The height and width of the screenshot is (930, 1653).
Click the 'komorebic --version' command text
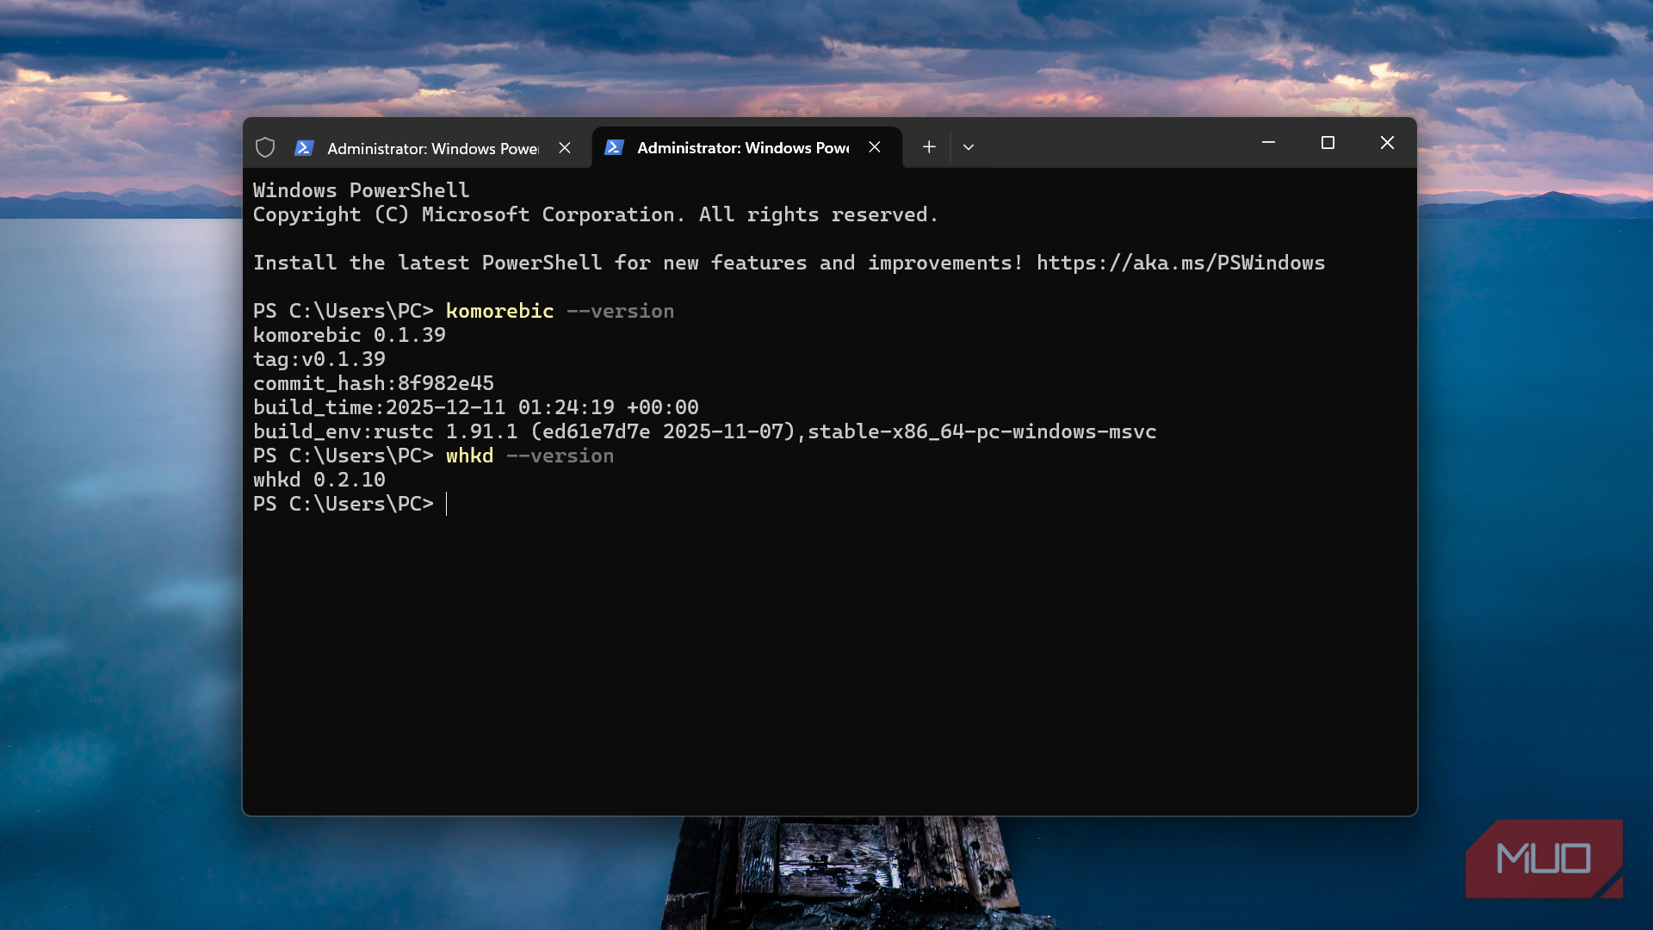(560, 311)
